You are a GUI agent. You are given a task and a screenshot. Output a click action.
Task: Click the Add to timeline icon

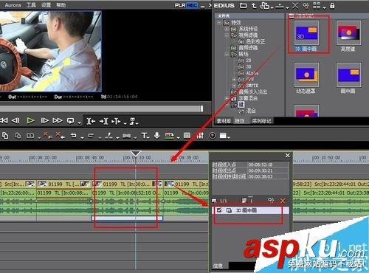pos(280,6)
